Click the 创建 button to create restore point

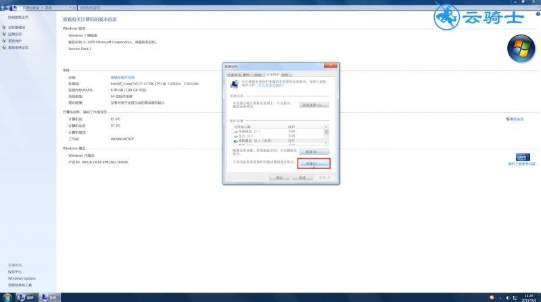click(314, 163)
